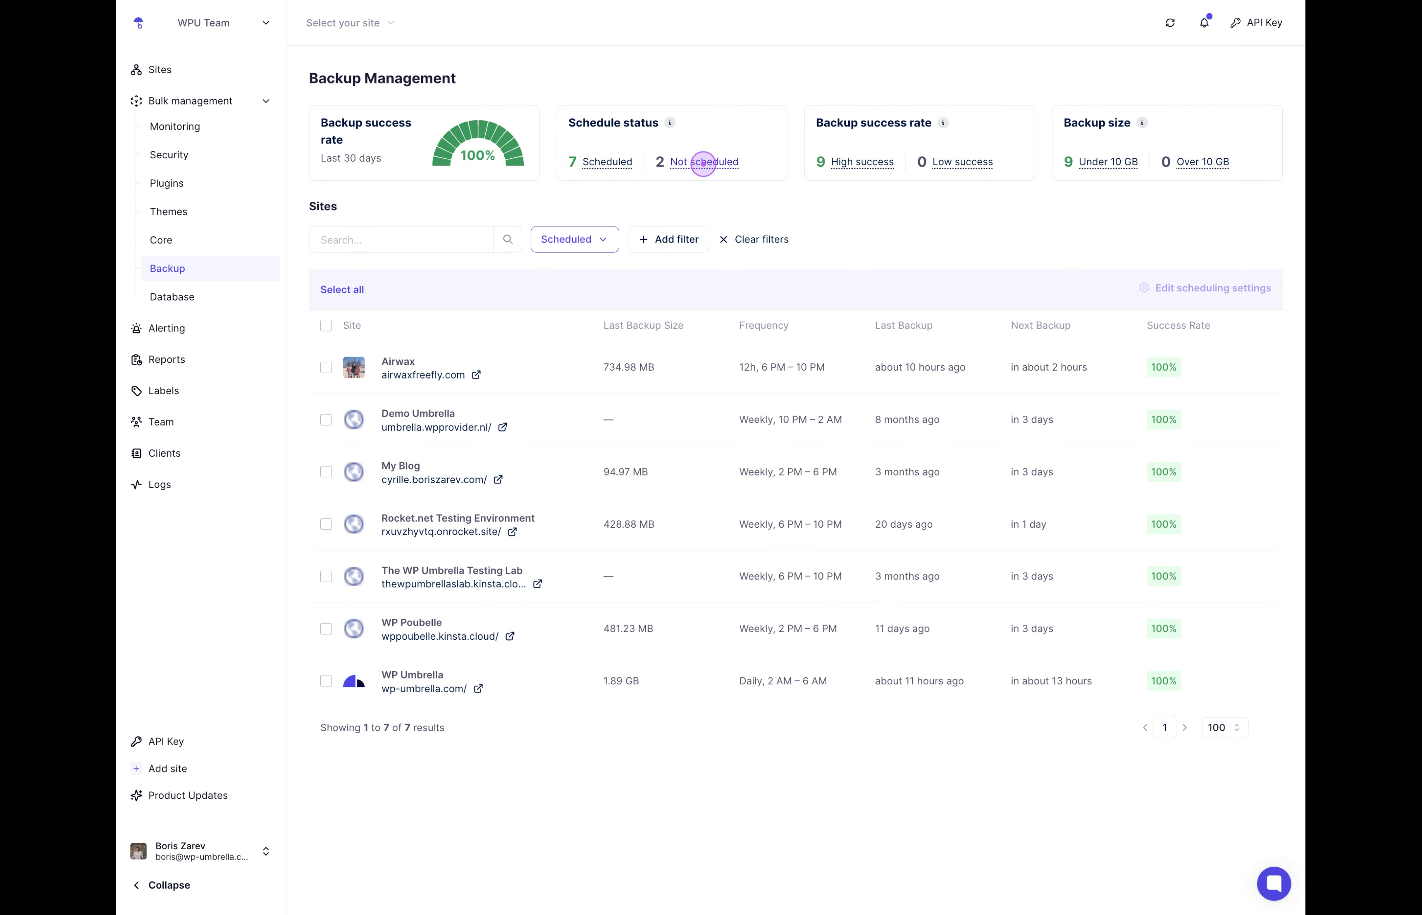Viewport: 1422px width, 915px height.
Task: Open the Plugins bulk management page
Action: pyautogui.click(x=167, y=183)
